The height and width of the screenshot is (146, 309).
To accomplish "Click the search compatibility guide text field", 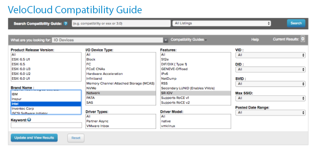I will 121,23.
